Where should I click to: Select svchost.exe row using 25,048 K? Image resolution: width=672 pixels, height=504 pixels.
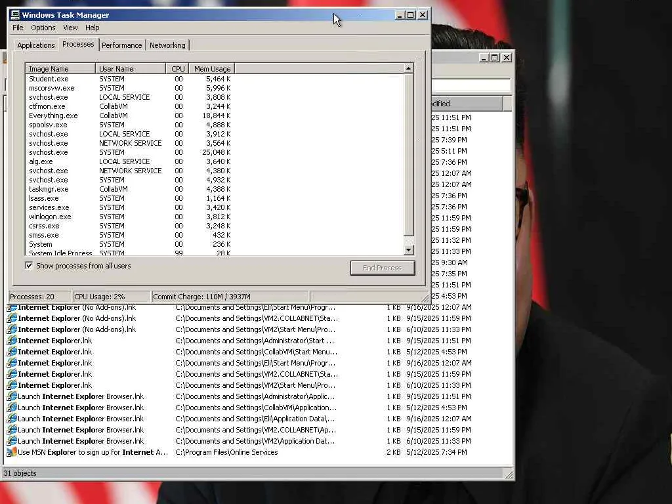pyautogui.click(x=130, y=152)
